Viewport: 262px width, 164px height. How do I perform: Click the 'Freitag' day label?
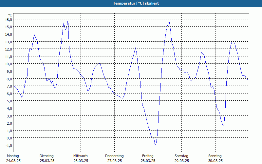[148, 156]
